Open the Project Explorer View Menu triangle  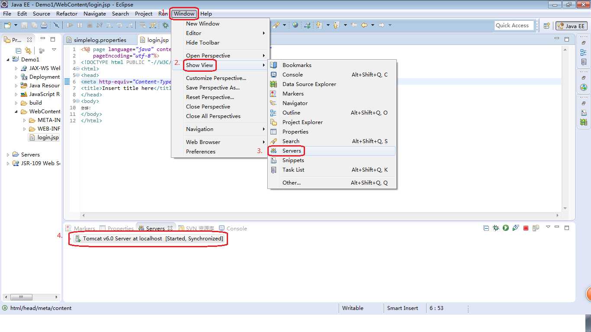tap(54, 50)
